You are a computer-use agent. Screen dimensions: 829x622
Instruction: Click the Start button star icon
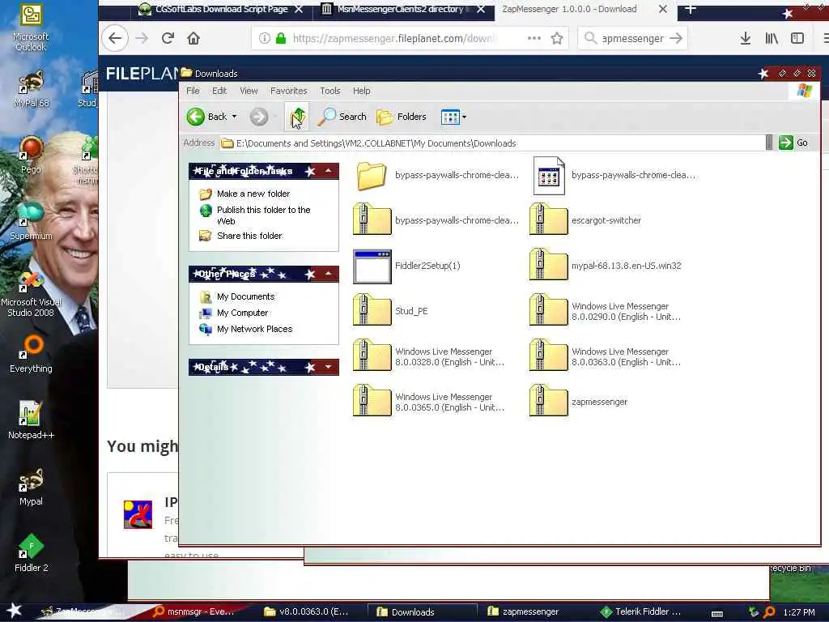[x=14, y=611]
